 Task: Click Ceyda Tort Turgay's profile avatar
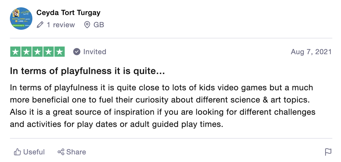(21, 19)
